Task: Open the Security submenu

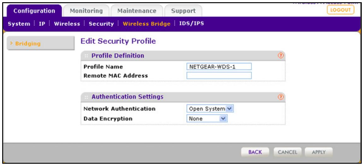Action: (x=101, y=24)
